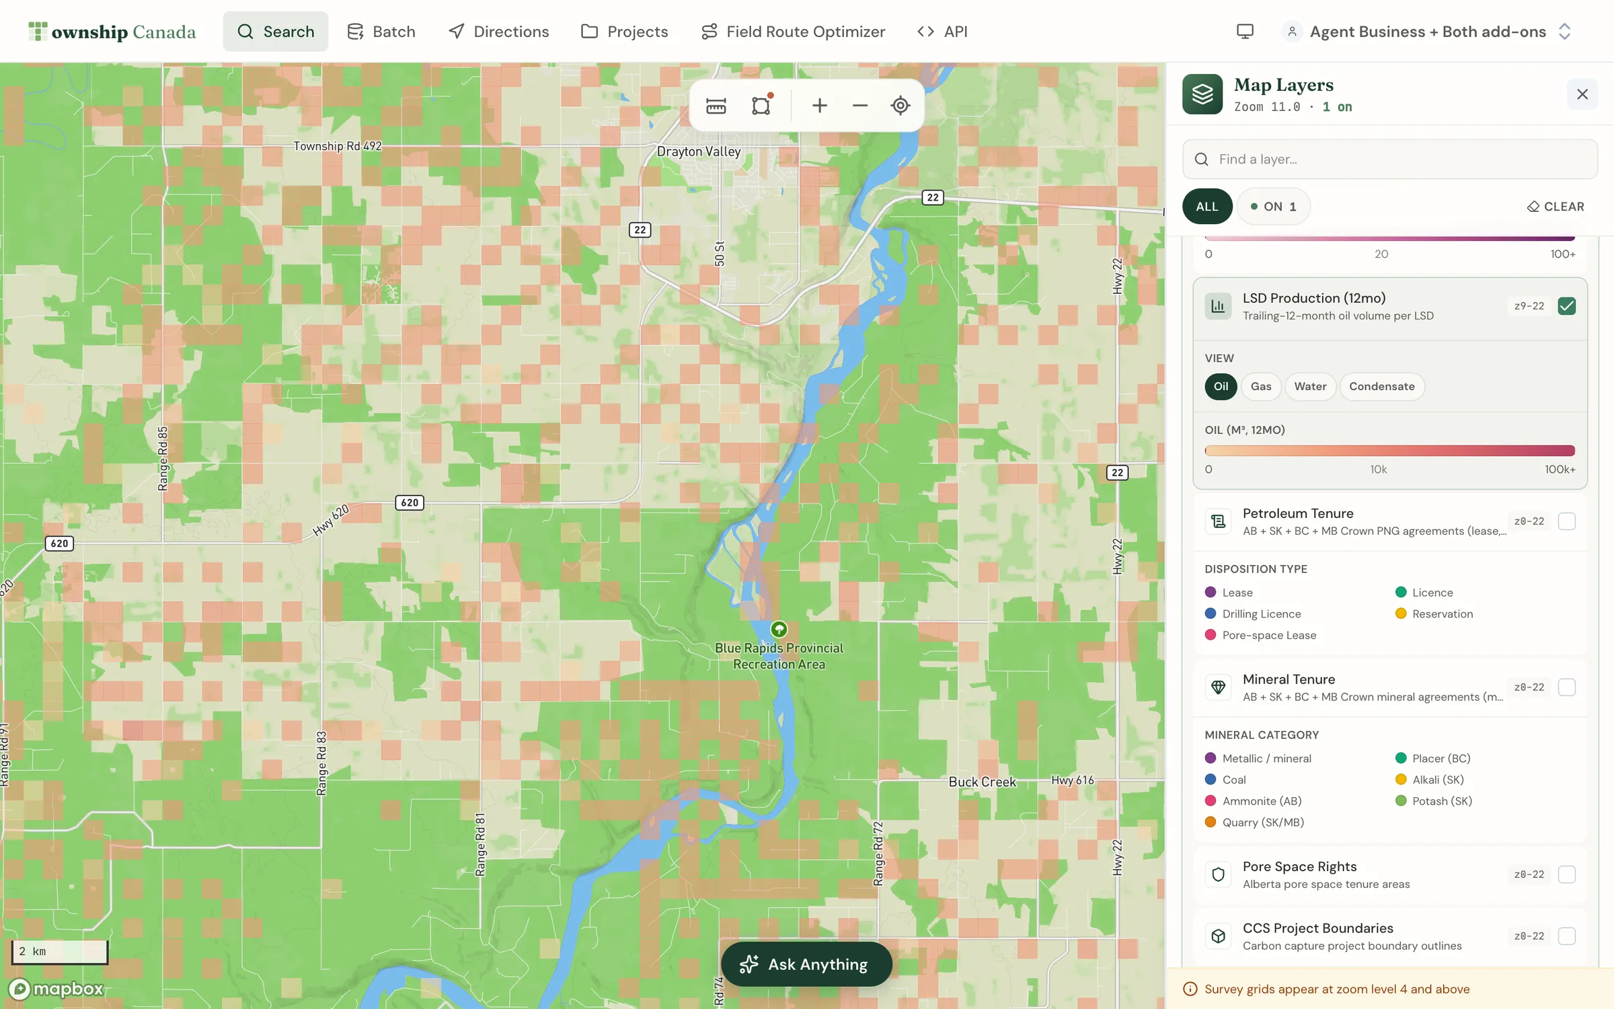The height and width of the screenshot is (1009, 1614).
Task: Click the Quarry (SK/MB) legend entry
Action: [1254, 823]
